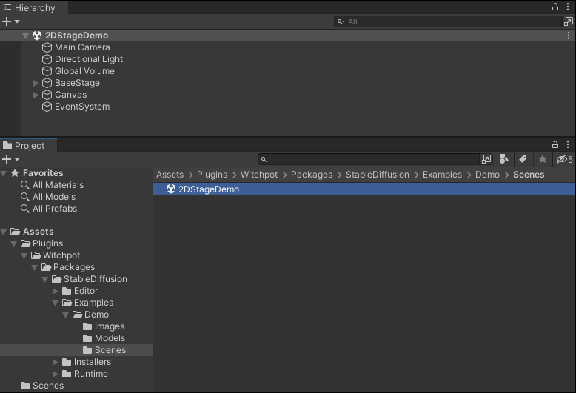The height and width of the screenshot is (393, 576).
Task: Switch to the Project tab
Action: 29,146
